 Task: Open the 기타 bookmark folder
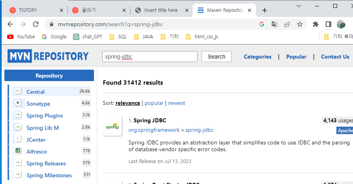click(x=170, y=37)
